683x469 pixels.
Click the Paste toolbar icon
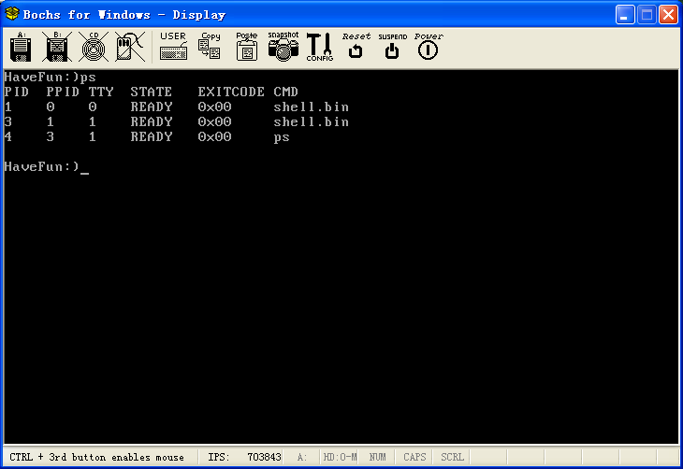[247, 46]
